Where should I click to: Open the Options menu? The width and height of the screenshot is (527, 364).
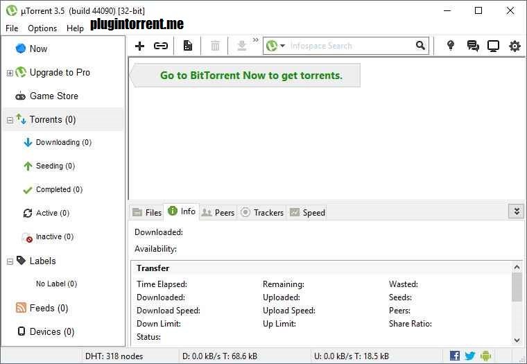pos(42,28)
